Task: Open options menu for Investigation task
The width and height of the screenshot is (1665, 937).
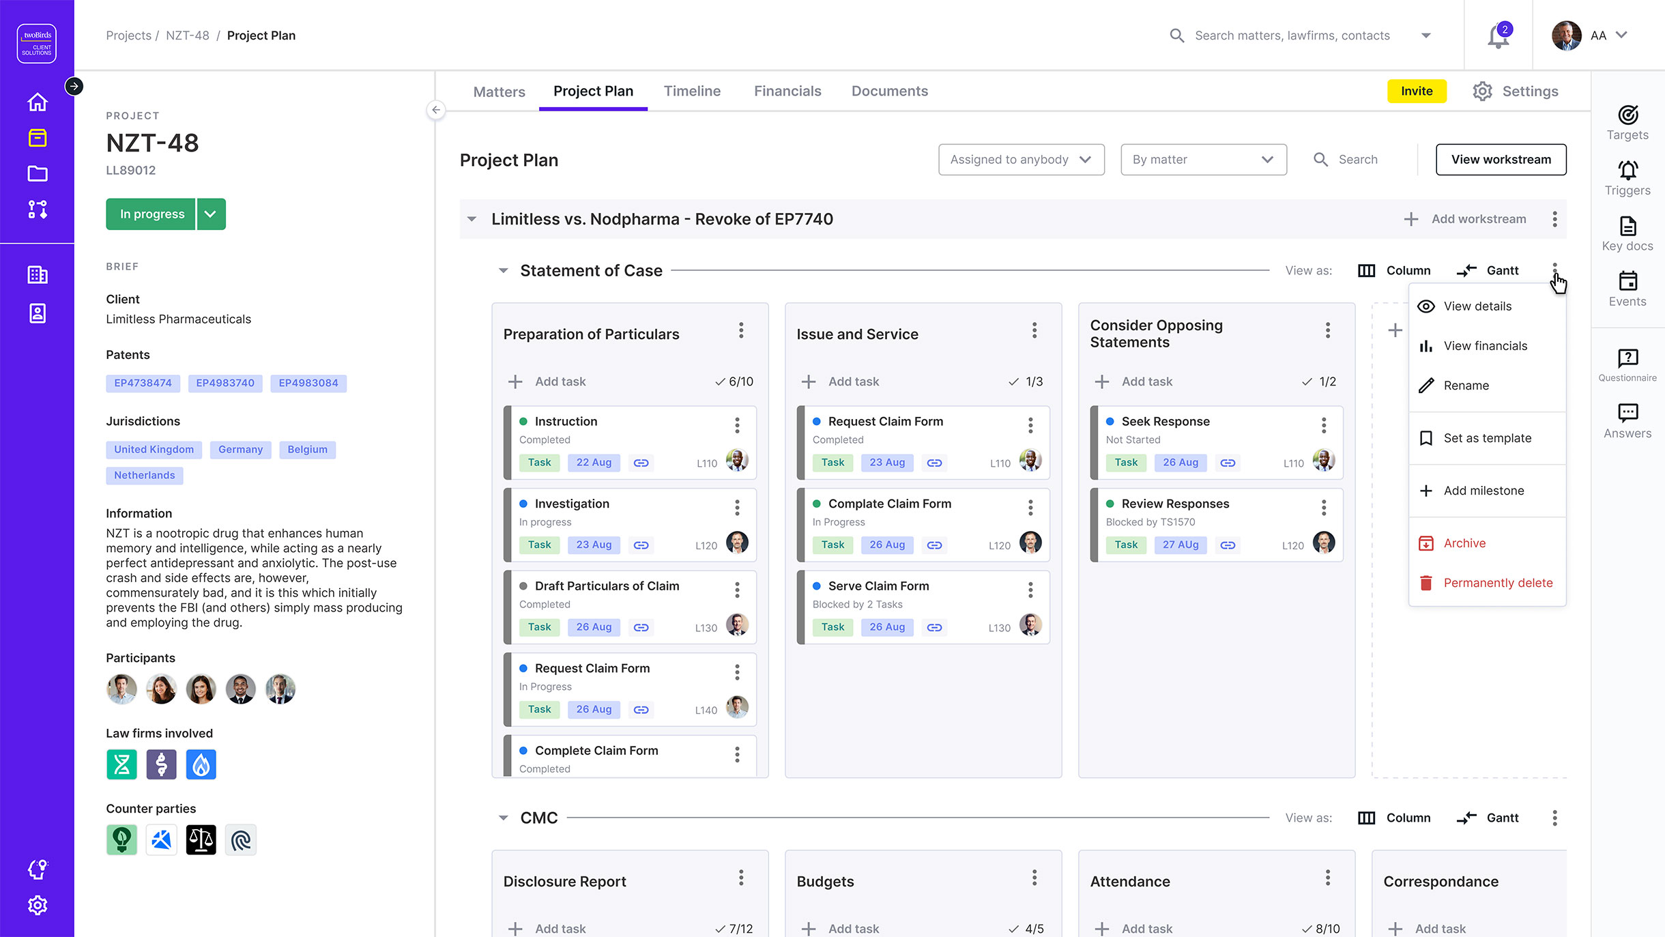Action: 737,508
